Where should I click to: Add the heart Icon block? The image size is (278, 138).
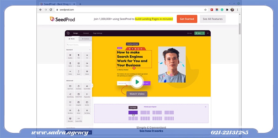tap(70, 103)
